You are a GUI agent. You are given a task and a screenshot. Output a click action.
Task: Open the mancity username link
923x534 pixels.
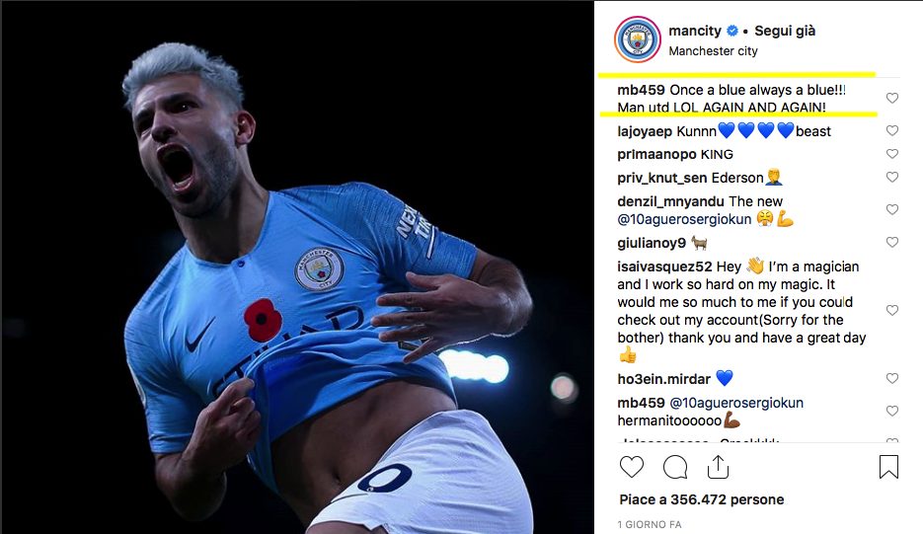pyautogui.click(x=695, y=31)
